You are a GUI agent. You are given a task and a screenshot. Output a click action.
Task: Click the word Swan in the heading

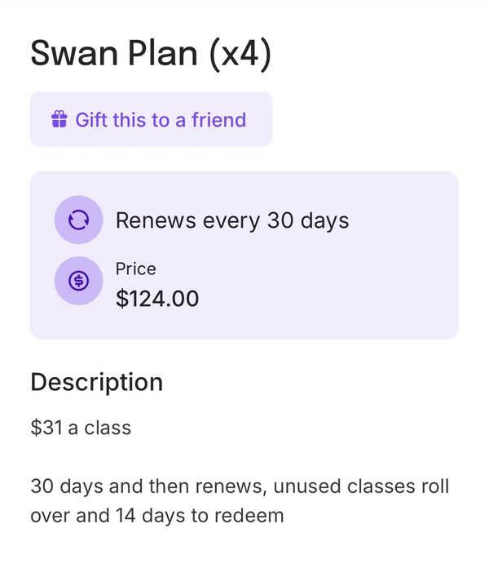71,54
